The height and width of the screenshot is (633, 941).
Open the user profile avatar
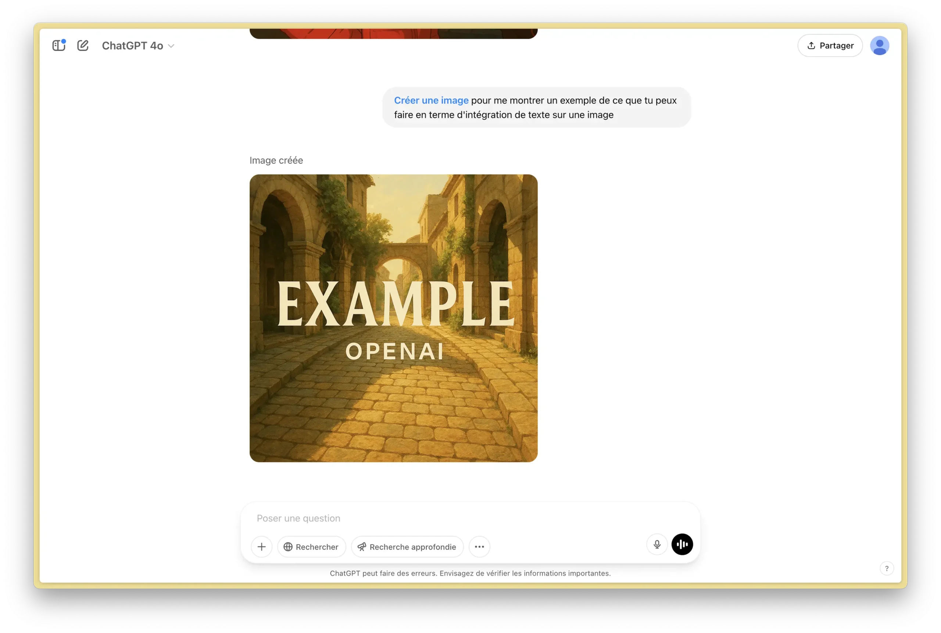[879, 46]
